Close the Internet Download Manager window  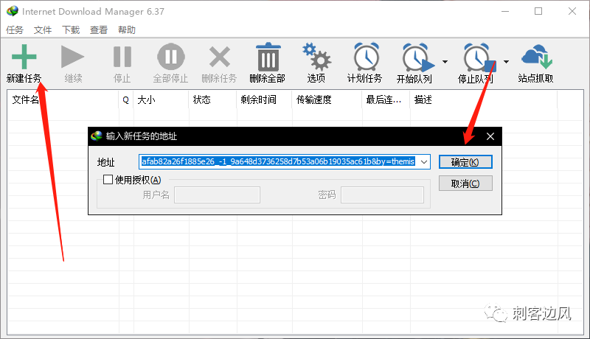click(572, 11)
